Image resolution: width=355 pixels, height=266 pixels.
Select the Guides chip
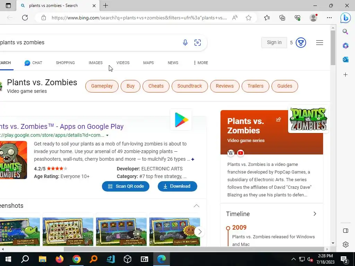pos(285,86)
